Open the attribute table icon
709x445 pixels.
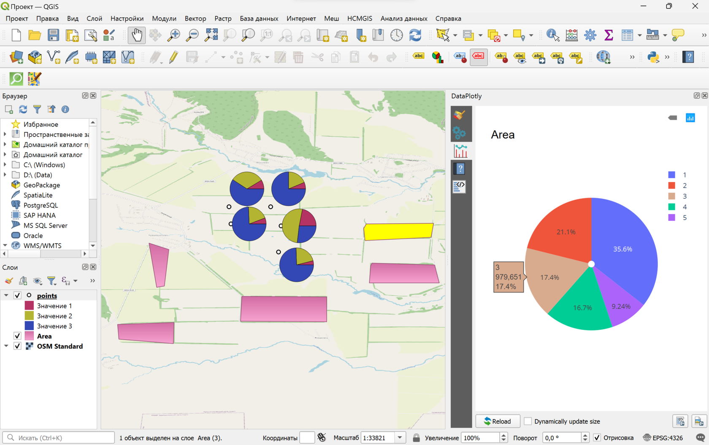(627, 35)
